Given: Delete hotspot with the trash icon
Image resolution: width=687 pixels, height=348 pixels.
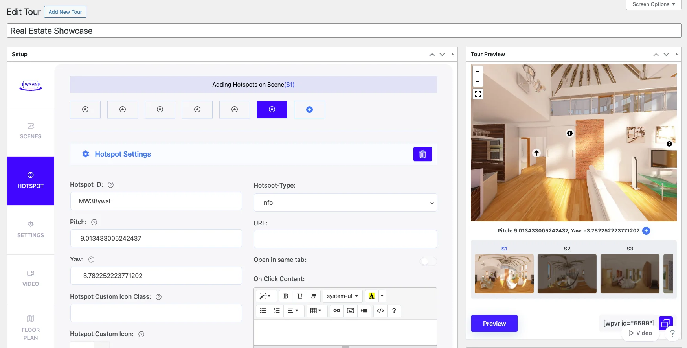Looking at the screenshot, I should tap(422, 154).
